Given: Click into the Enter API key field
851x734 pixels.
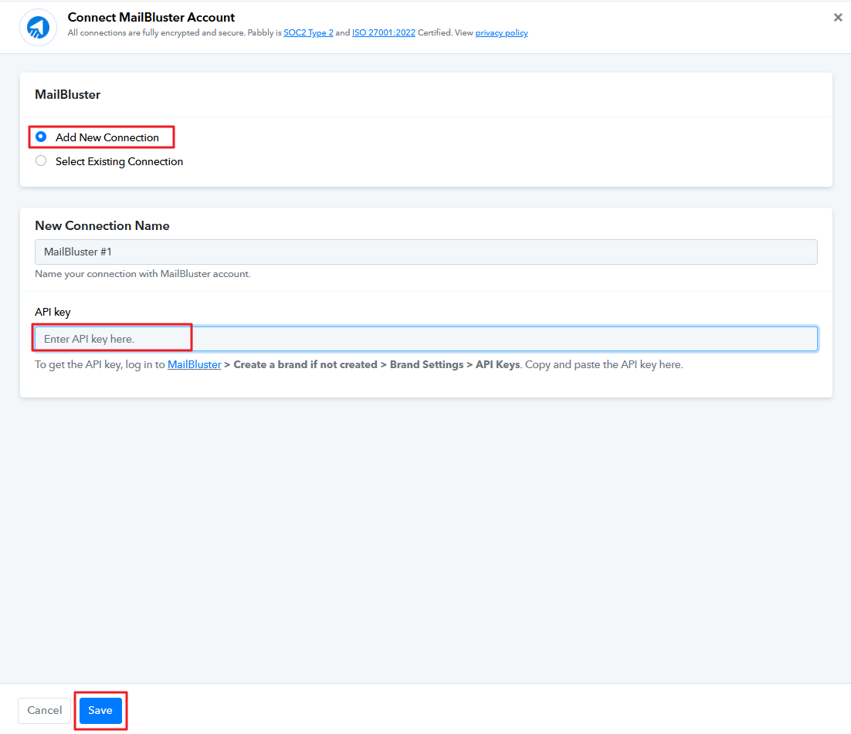Looking at the screenshot, I should tap(425, 339).
